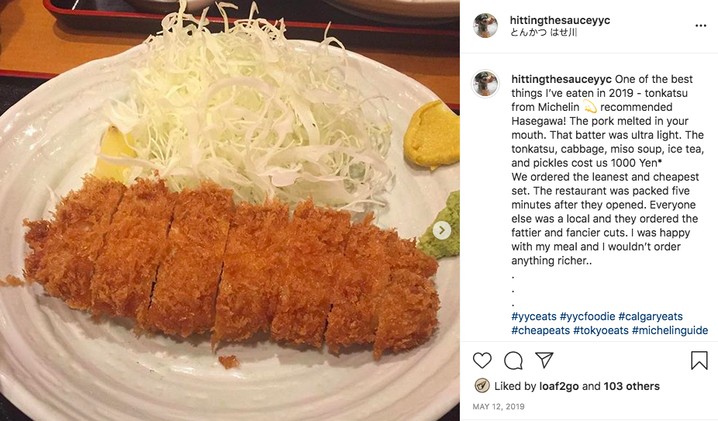Image resolution: width=718 pixels, height=421 pixels.
Task: Go to next photo with carousel arrow
Action: point(441,229)
